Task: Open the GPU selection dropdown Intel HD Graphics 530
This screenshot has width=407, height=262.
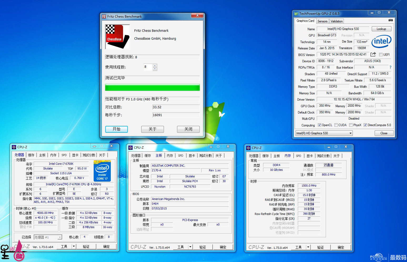Action: click(324, 133)
